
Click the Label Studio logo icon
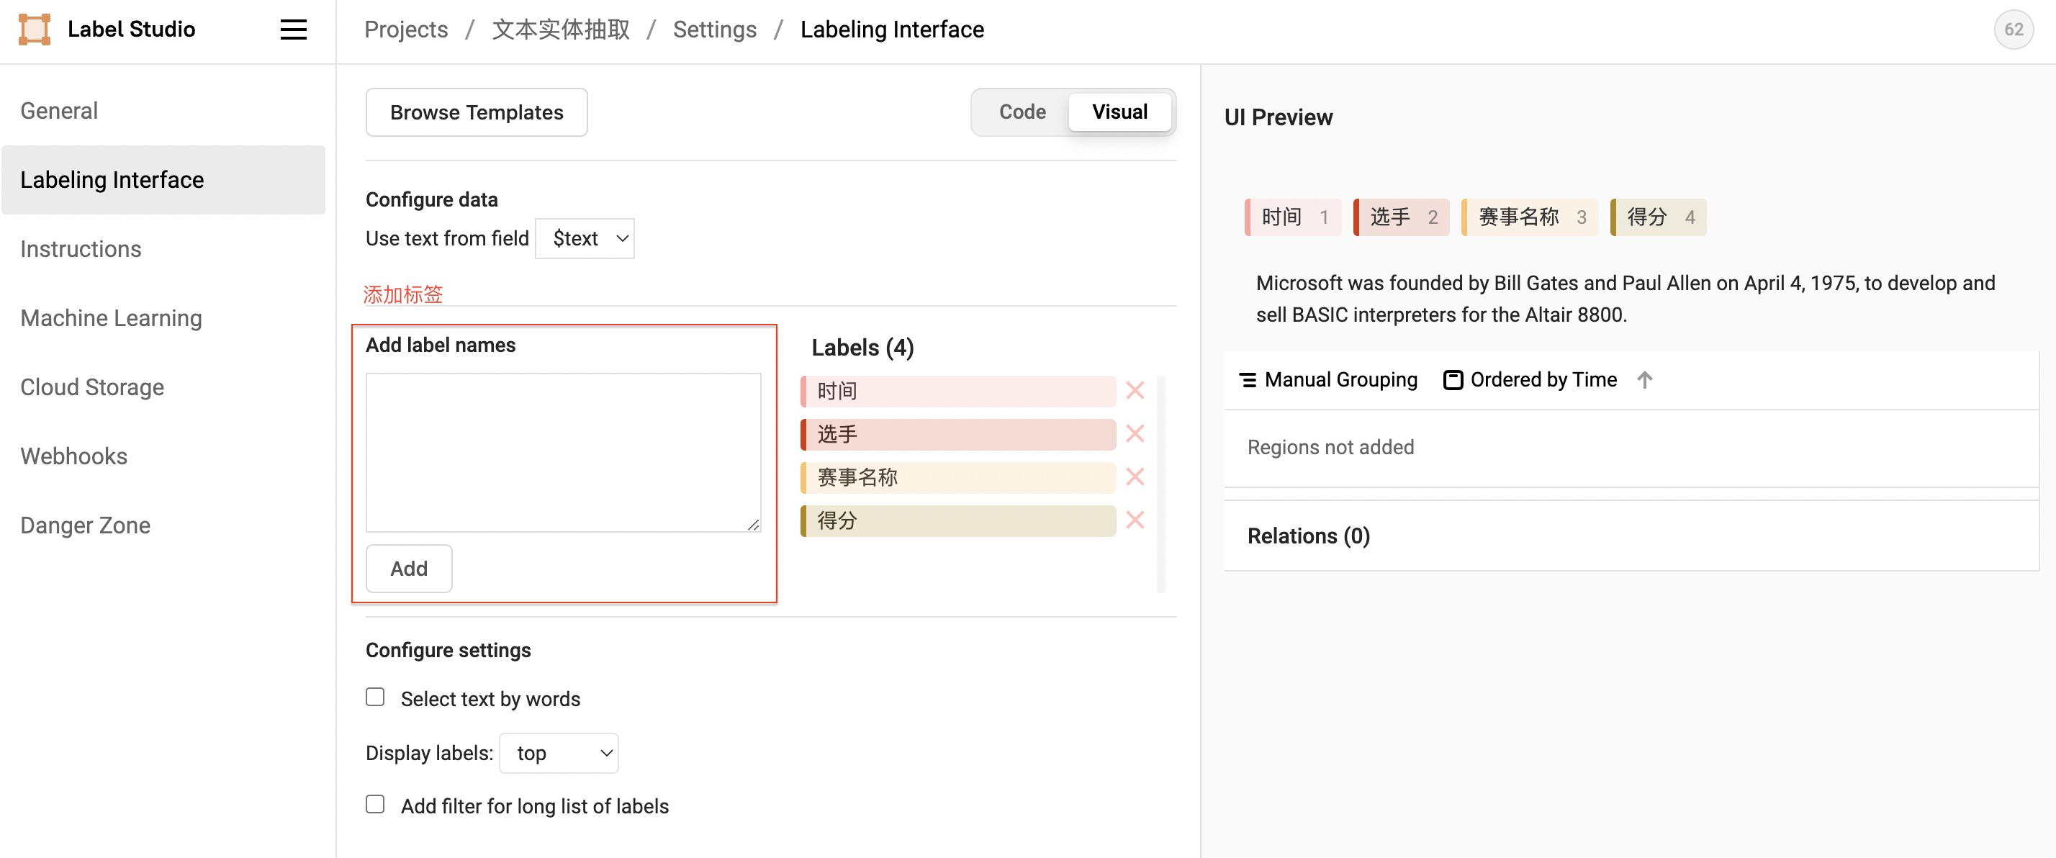[35, 30]
